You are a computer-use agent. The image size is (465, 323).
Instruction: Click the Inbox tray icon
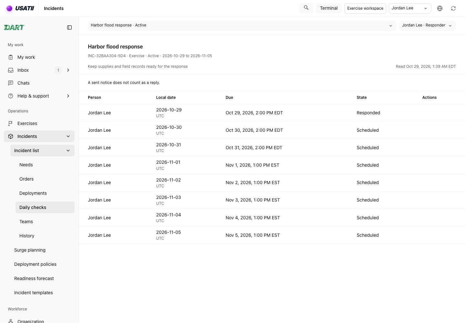click(11, 70)
